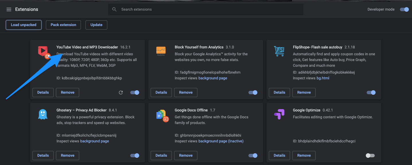Toggle Developer mode off
Viewport: 412px width, 165px height.
point(405,9)
